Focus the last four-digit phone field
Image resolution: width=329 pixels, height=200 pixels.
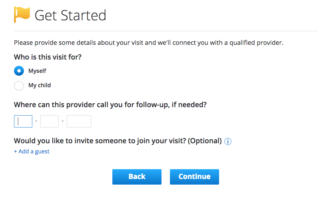pyautogui.click(x=79, y=121)
